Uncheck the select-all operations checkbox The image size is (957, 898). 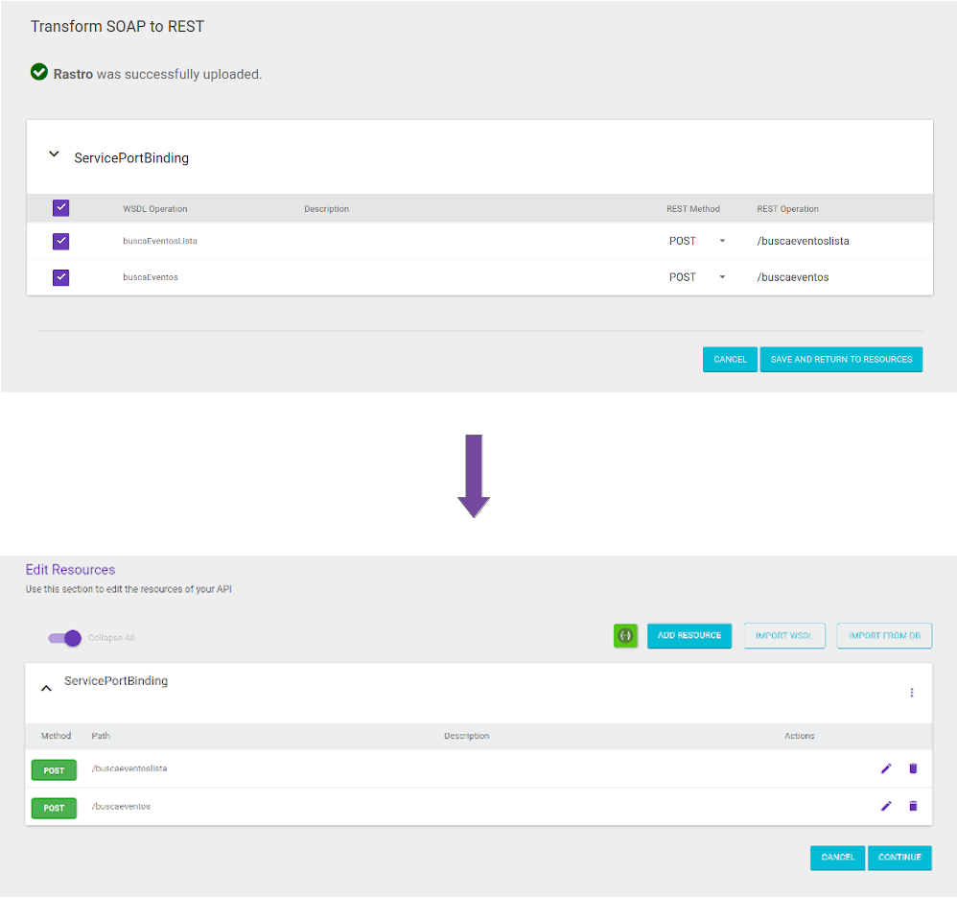[60, 207]
